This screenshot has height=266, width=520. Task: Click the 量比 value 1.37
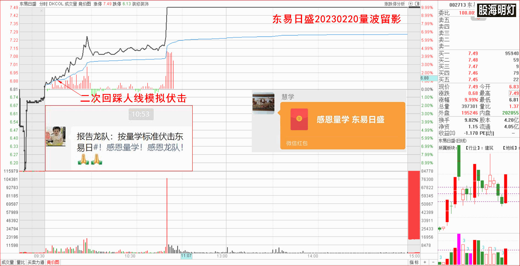coord(514,106)
